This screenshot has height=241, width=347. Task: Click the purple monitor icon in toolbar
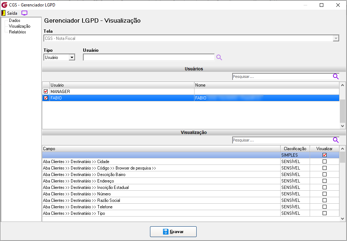click(x=24, y=13)
